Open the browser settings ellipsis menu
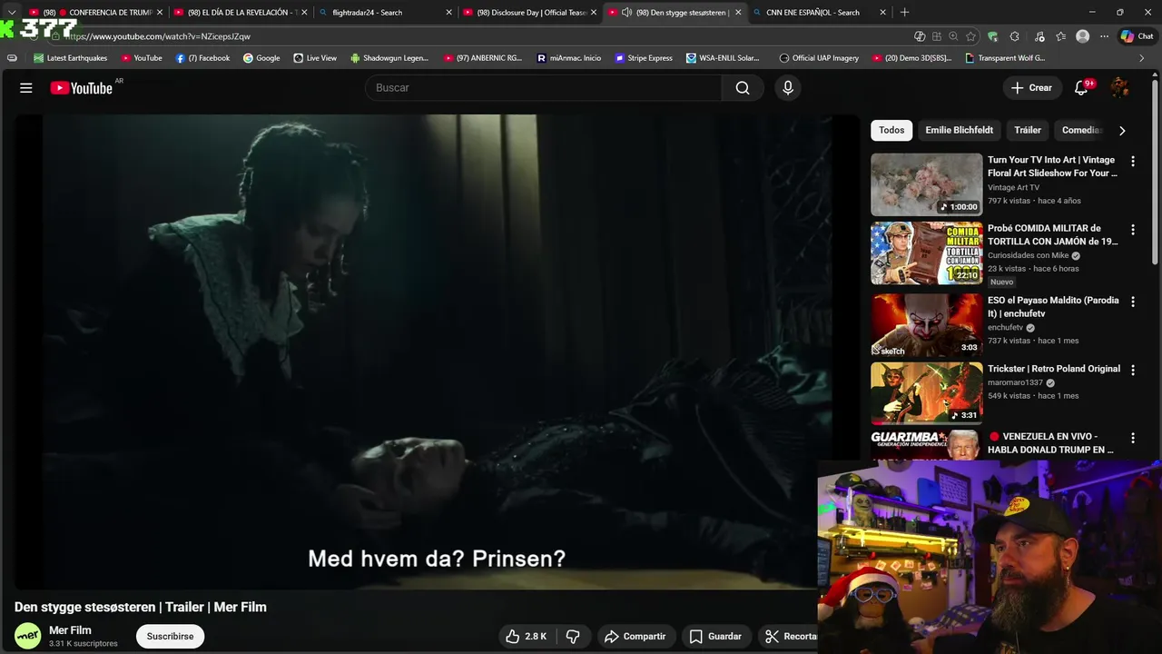The image size is (1162, 654). (1104, 36)
